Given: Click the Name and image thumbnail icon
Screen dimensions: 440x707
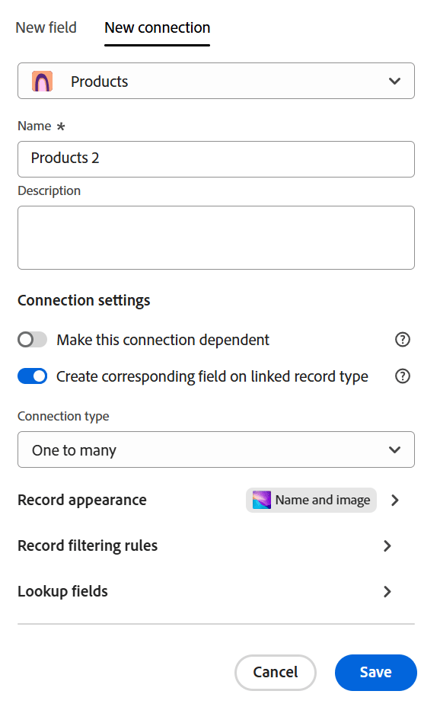Looking at the screenshot, I should 262,500.
